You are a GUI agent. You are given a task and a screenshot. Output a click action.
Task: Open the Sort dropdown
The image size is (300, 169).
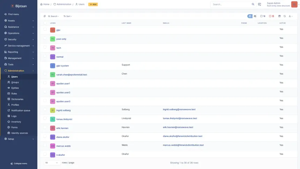(68, 16)
